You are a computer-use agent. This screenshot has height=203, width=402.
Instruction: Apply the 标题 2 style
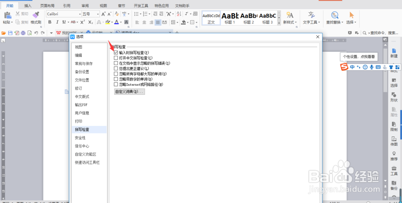(249, 18)
